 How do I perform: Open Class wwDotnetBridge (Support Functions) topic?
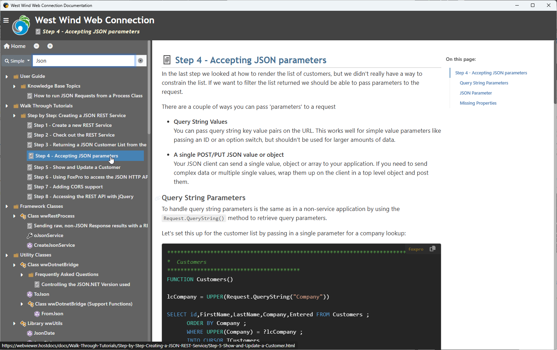point(84,304)
